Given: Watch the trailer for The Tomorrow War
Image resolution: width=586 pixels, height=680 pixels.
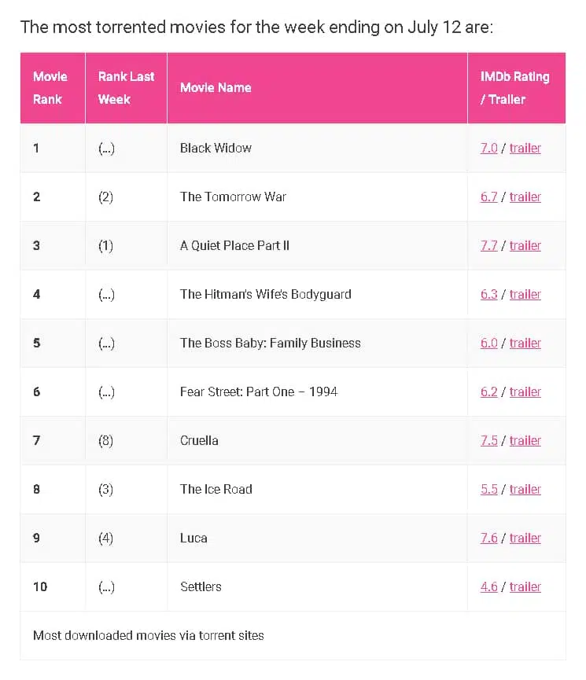Looking at the screenshot, I should click(x=525, y=197).
